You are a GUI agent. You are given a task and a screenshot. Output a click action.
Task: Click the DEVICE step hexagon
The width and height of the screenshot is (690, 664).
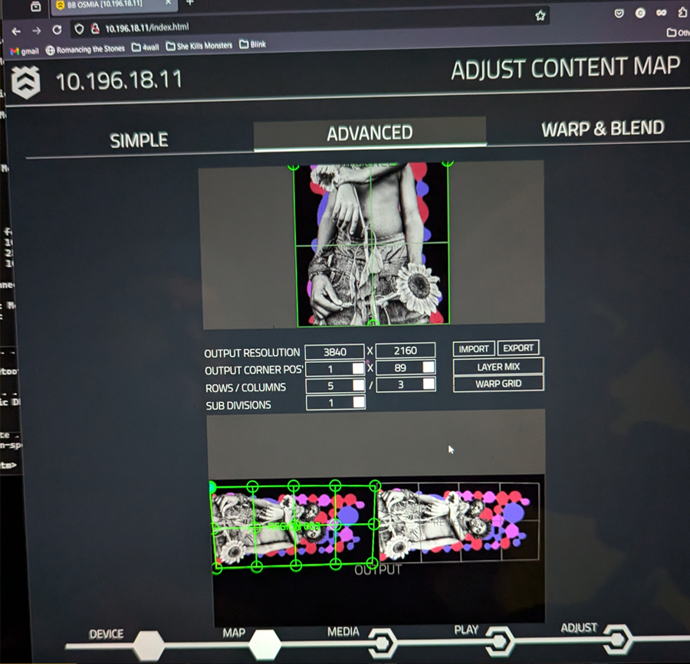point(149,644)
